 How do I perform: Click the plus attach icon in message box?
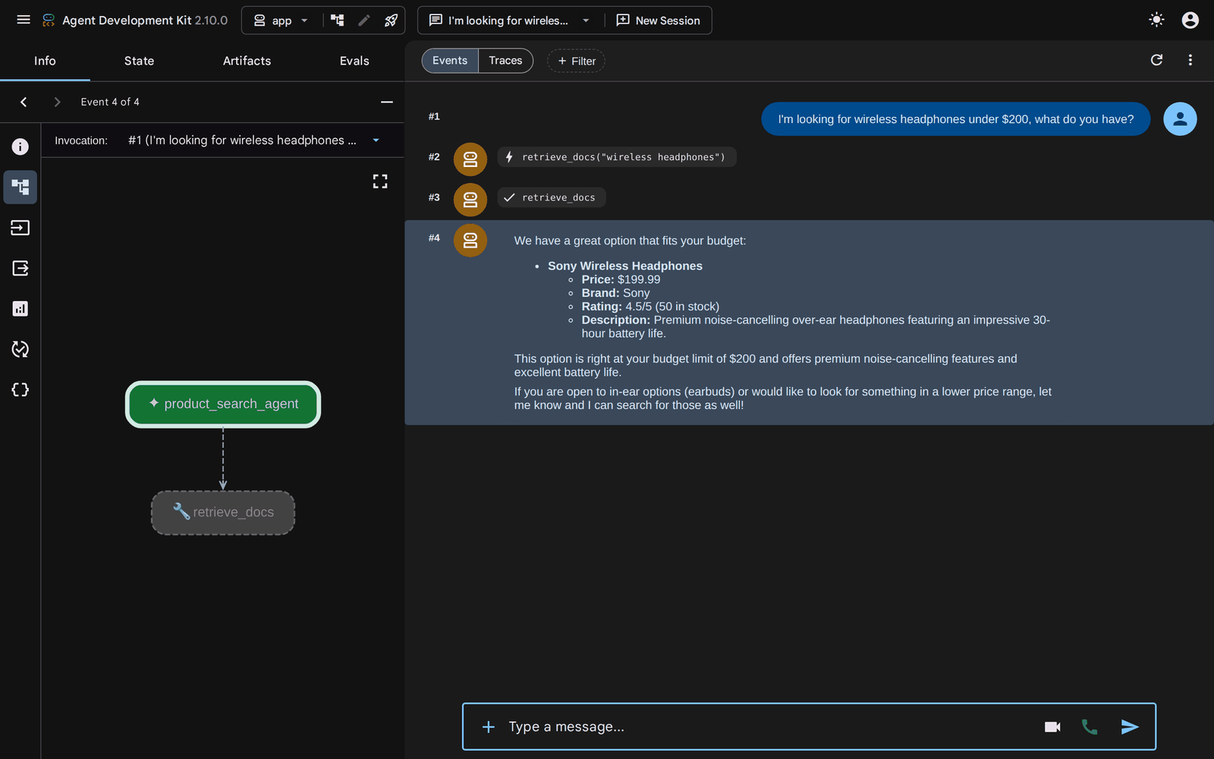click(x=489, y=727)
